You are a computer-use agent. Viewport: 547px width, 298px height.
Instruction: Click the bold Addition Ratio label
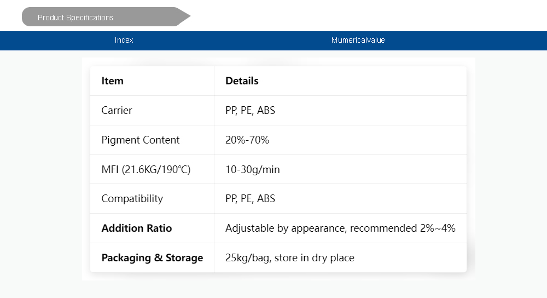pos(137,228)
